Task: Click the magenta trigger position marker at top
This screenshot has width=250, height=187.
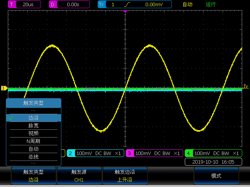Action: (x=125, y=11)
